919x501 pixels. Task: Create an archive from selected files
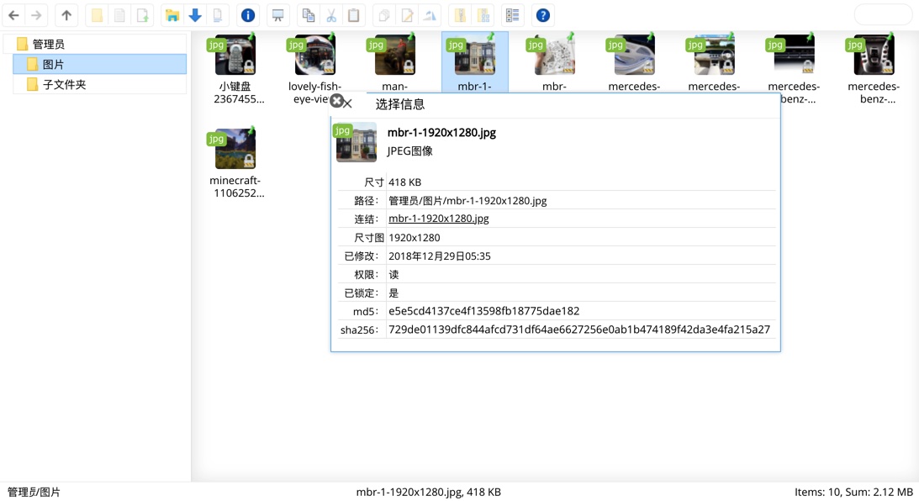(483, 15)
